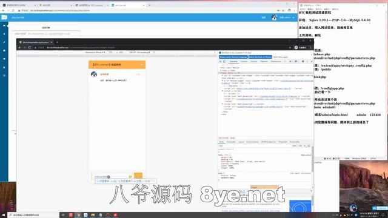
Task: Click the live chat logo in blue header
Action: click(4, 18)
